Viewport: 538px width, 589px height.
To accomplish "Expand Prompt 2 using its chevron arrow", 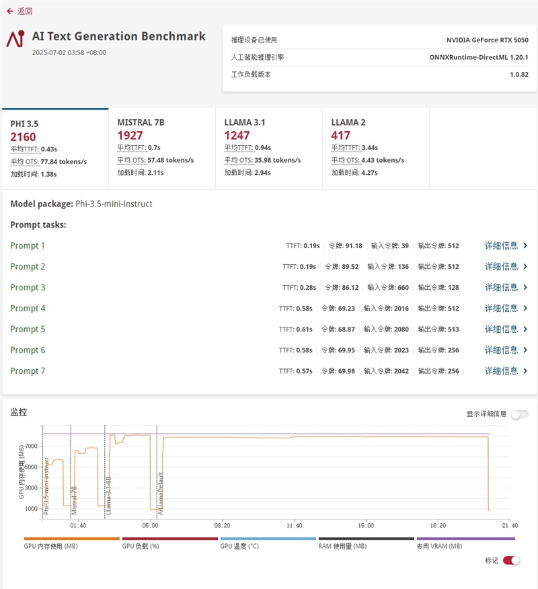I will click(525, 267).
